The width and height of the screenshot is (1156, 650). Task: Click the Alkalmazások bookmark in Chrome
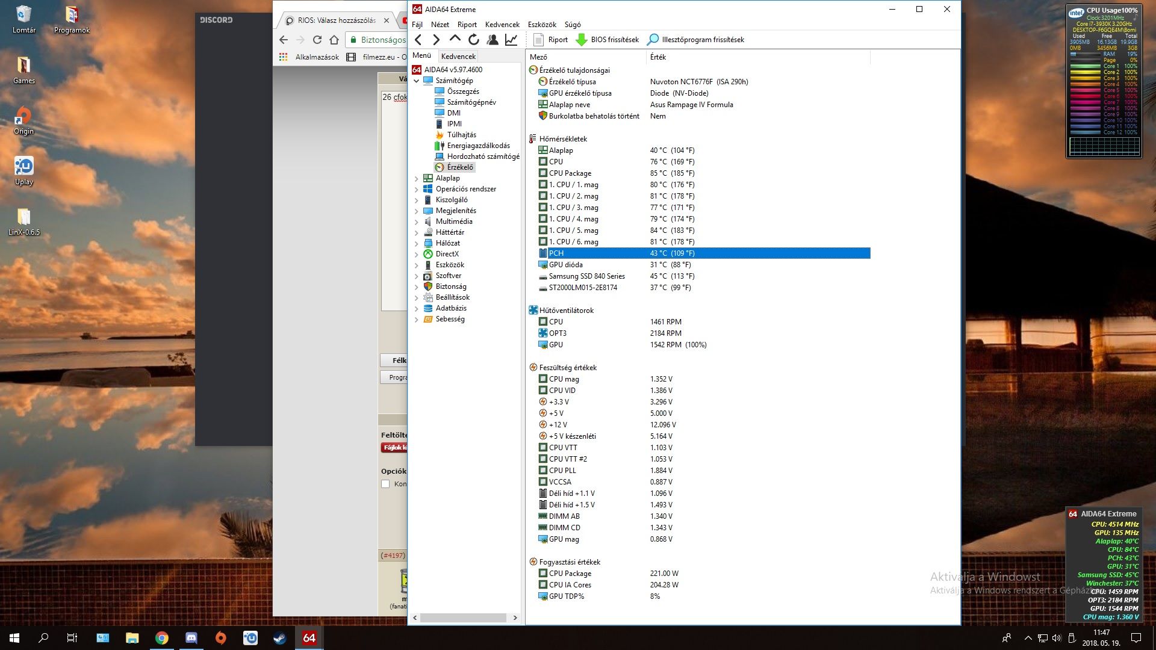point(309,57)
